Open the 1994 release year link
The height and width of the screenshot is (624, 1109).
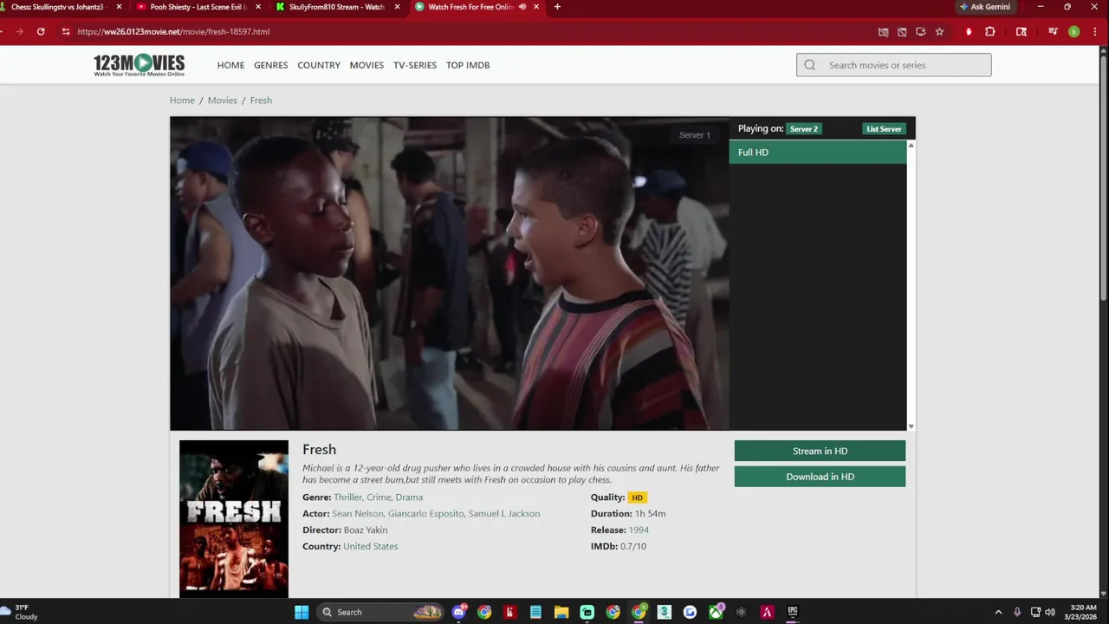[639, 530]
